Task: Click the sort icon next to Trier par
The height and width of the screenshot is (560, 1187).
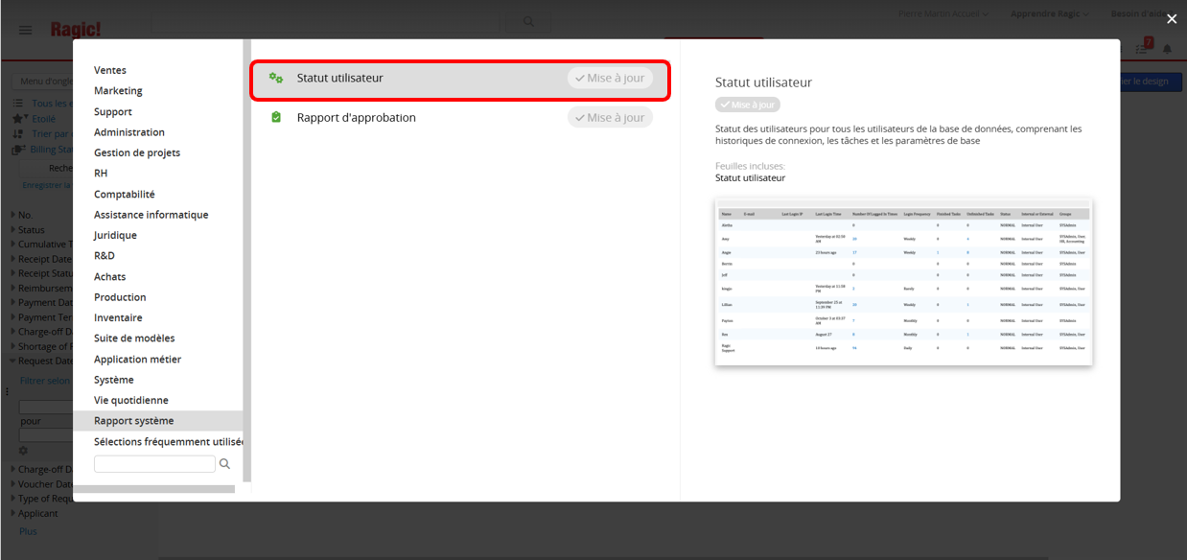Action: (x=18, y=134)
